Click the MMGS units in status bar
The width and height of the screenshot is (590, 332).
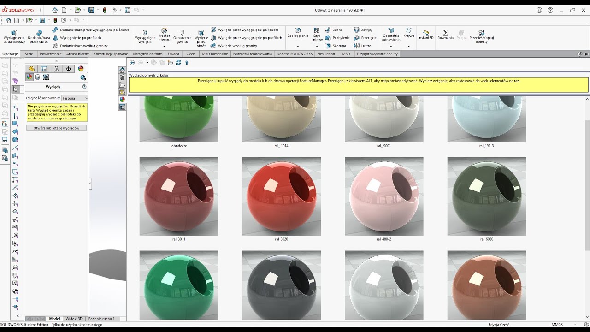[557, 325]
